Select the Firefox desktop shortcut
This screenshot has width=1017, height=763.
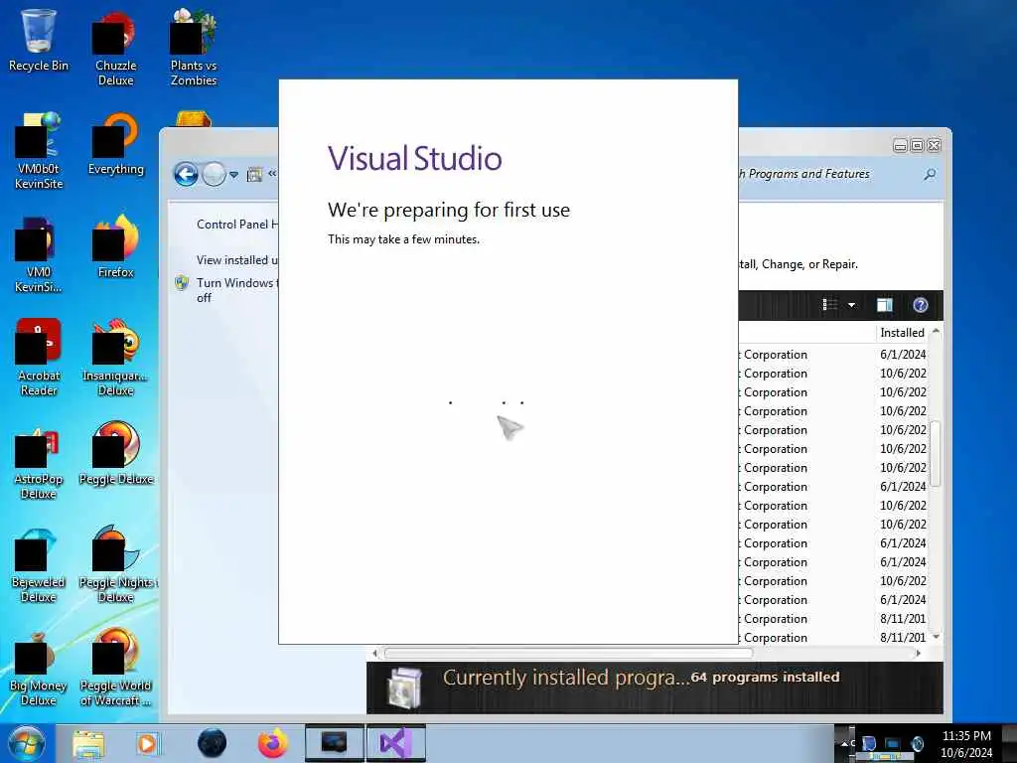click(x=115, y=246)
